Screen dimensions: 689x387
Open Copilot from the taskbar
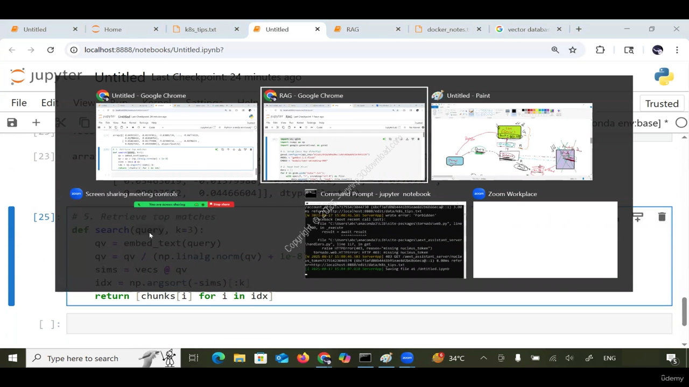(344, 358)
